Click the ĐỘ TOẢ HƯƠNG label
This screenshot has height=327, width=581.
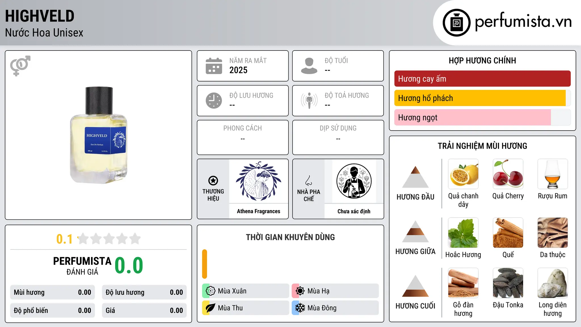(347, 95)
